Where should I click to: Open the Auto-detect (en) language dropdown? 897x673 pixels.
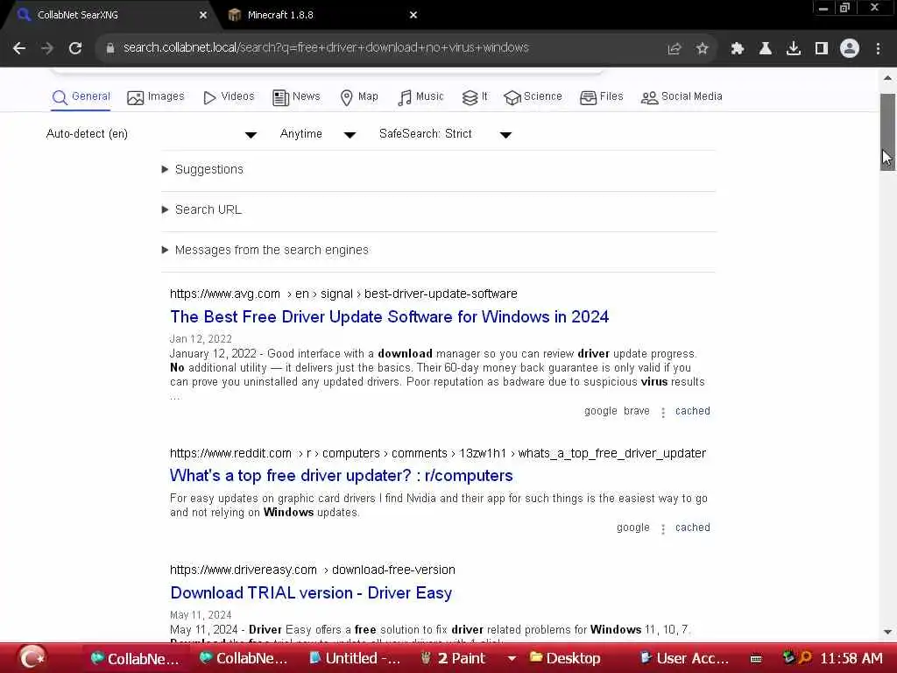[151, 134]
